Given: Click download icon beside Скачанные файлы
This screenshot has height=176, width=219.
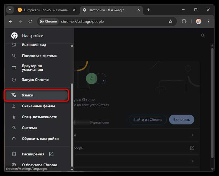Looking at the screenshot, I should pyautogui.click(x=14, y=106).
